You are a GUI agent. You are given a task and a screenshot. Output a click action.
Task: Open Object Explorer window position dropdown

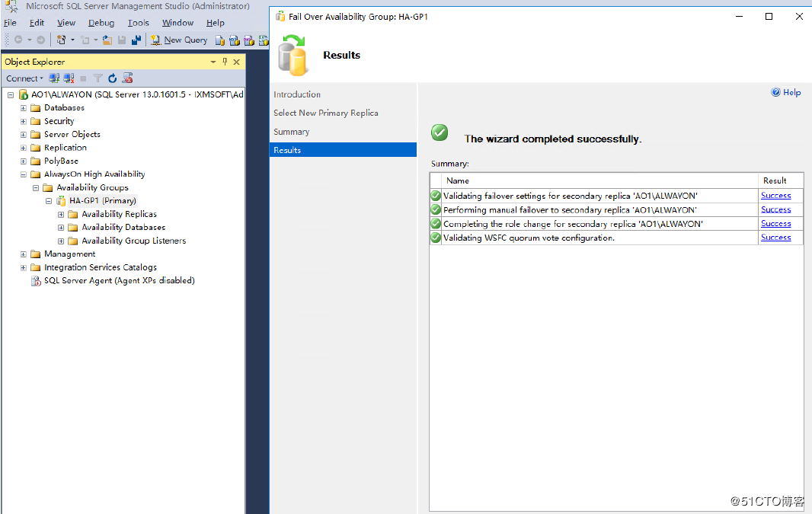(x=213, y=62)
